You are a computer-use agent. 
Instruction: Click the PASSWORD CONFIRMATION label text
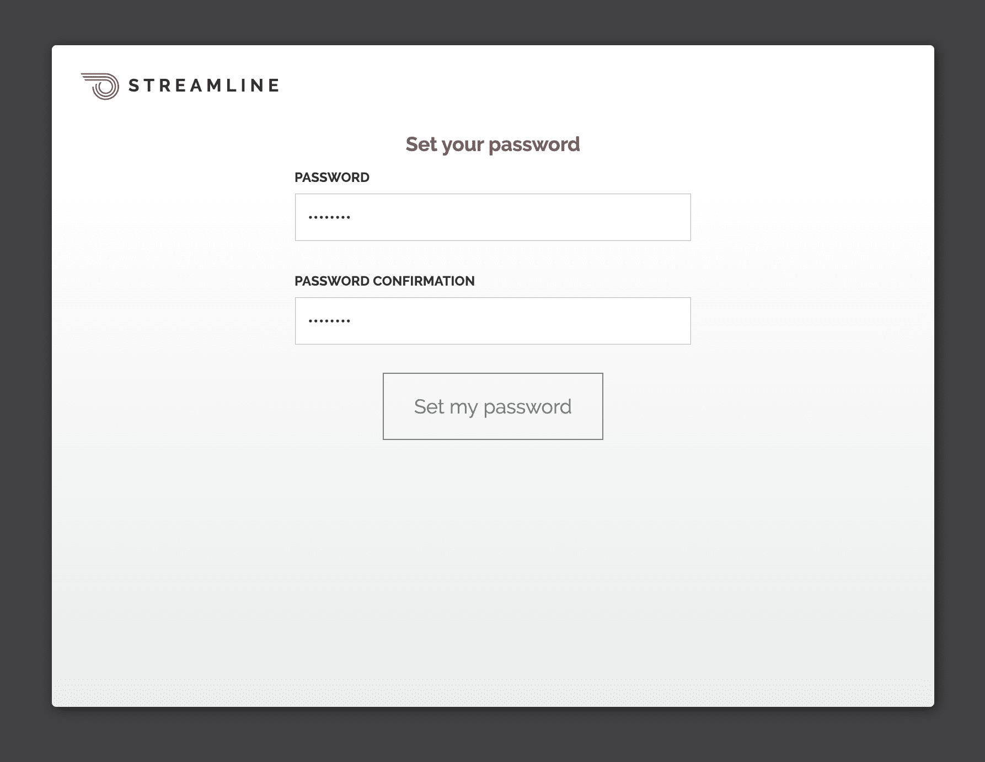pos(384,281)
